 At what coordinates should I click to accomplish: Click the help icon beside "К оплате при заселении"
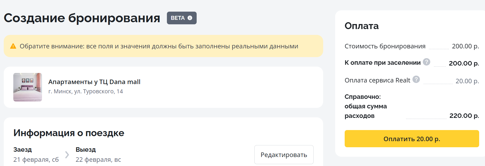click(427, 62)
